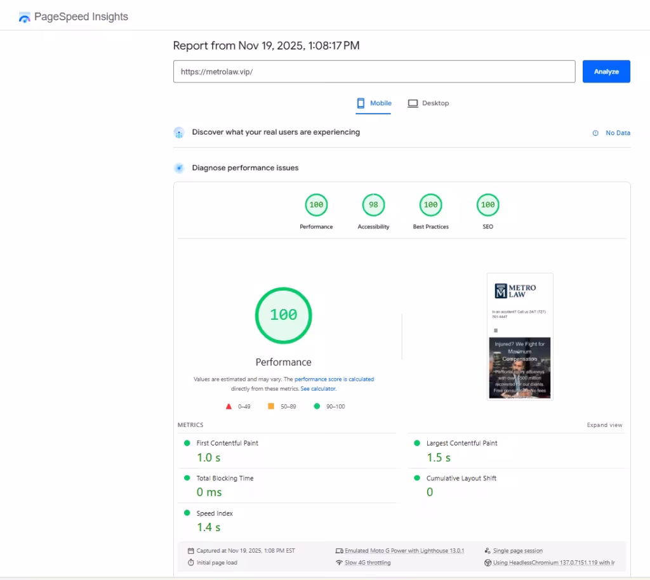This screenshot has height=580, width=650.
Task: Click the Metro Law page screenshot thumbnail
Action: pos(520,336)
